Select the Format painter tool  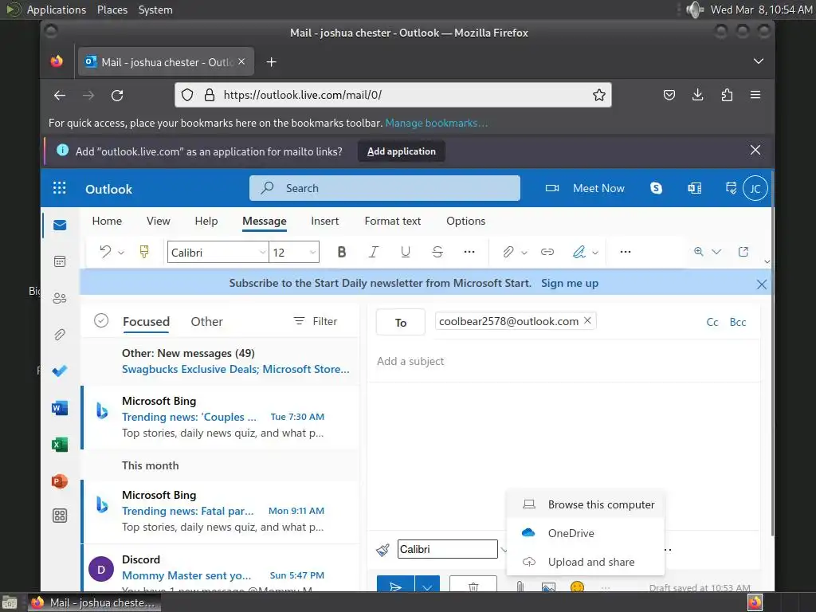[144, 252]
